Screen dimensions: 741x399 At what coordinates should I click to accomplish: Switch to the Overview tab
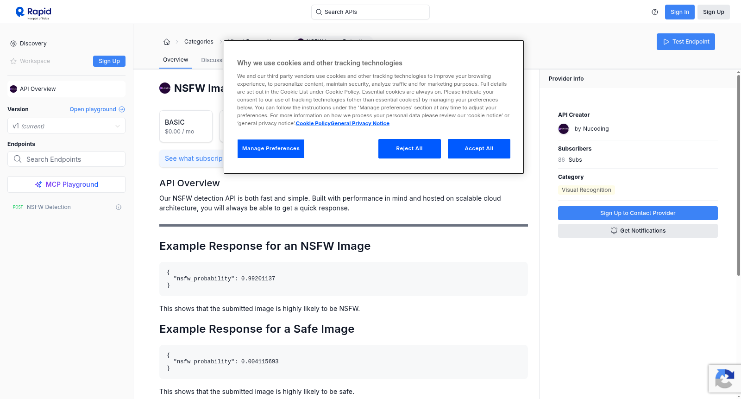click(x=176, y=60)
